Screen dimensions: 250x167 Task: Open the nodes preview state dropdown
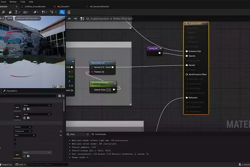[x=44, y=12]
